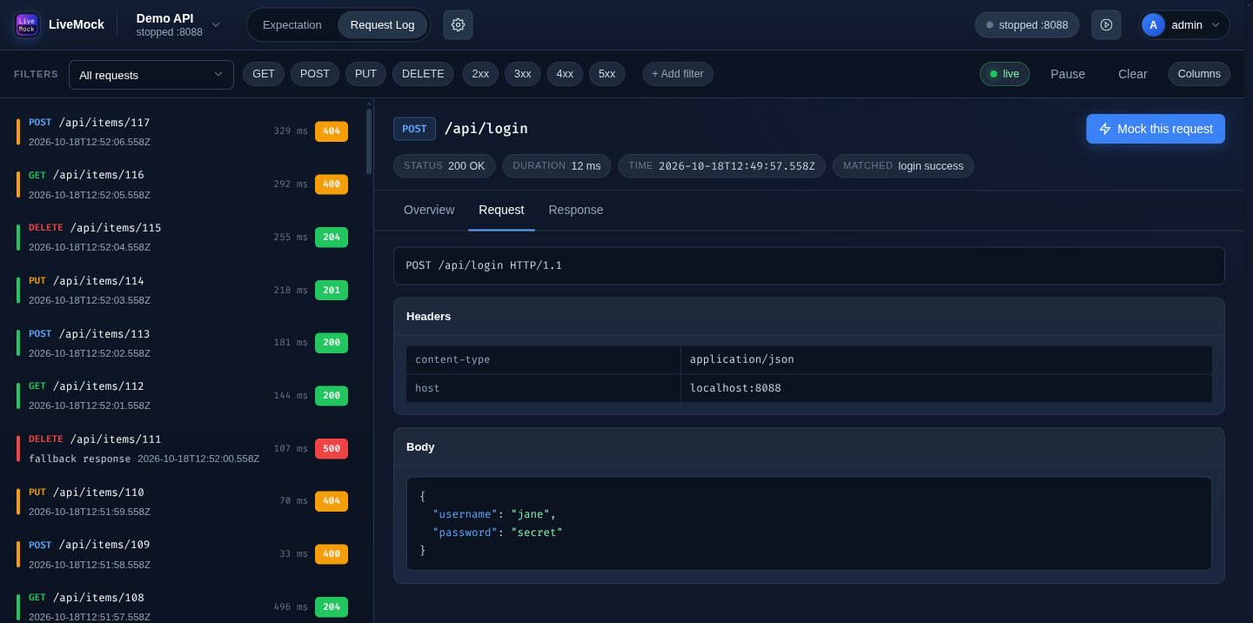Toggle the GET method filter
The image size is (1253, 623).
264,74
